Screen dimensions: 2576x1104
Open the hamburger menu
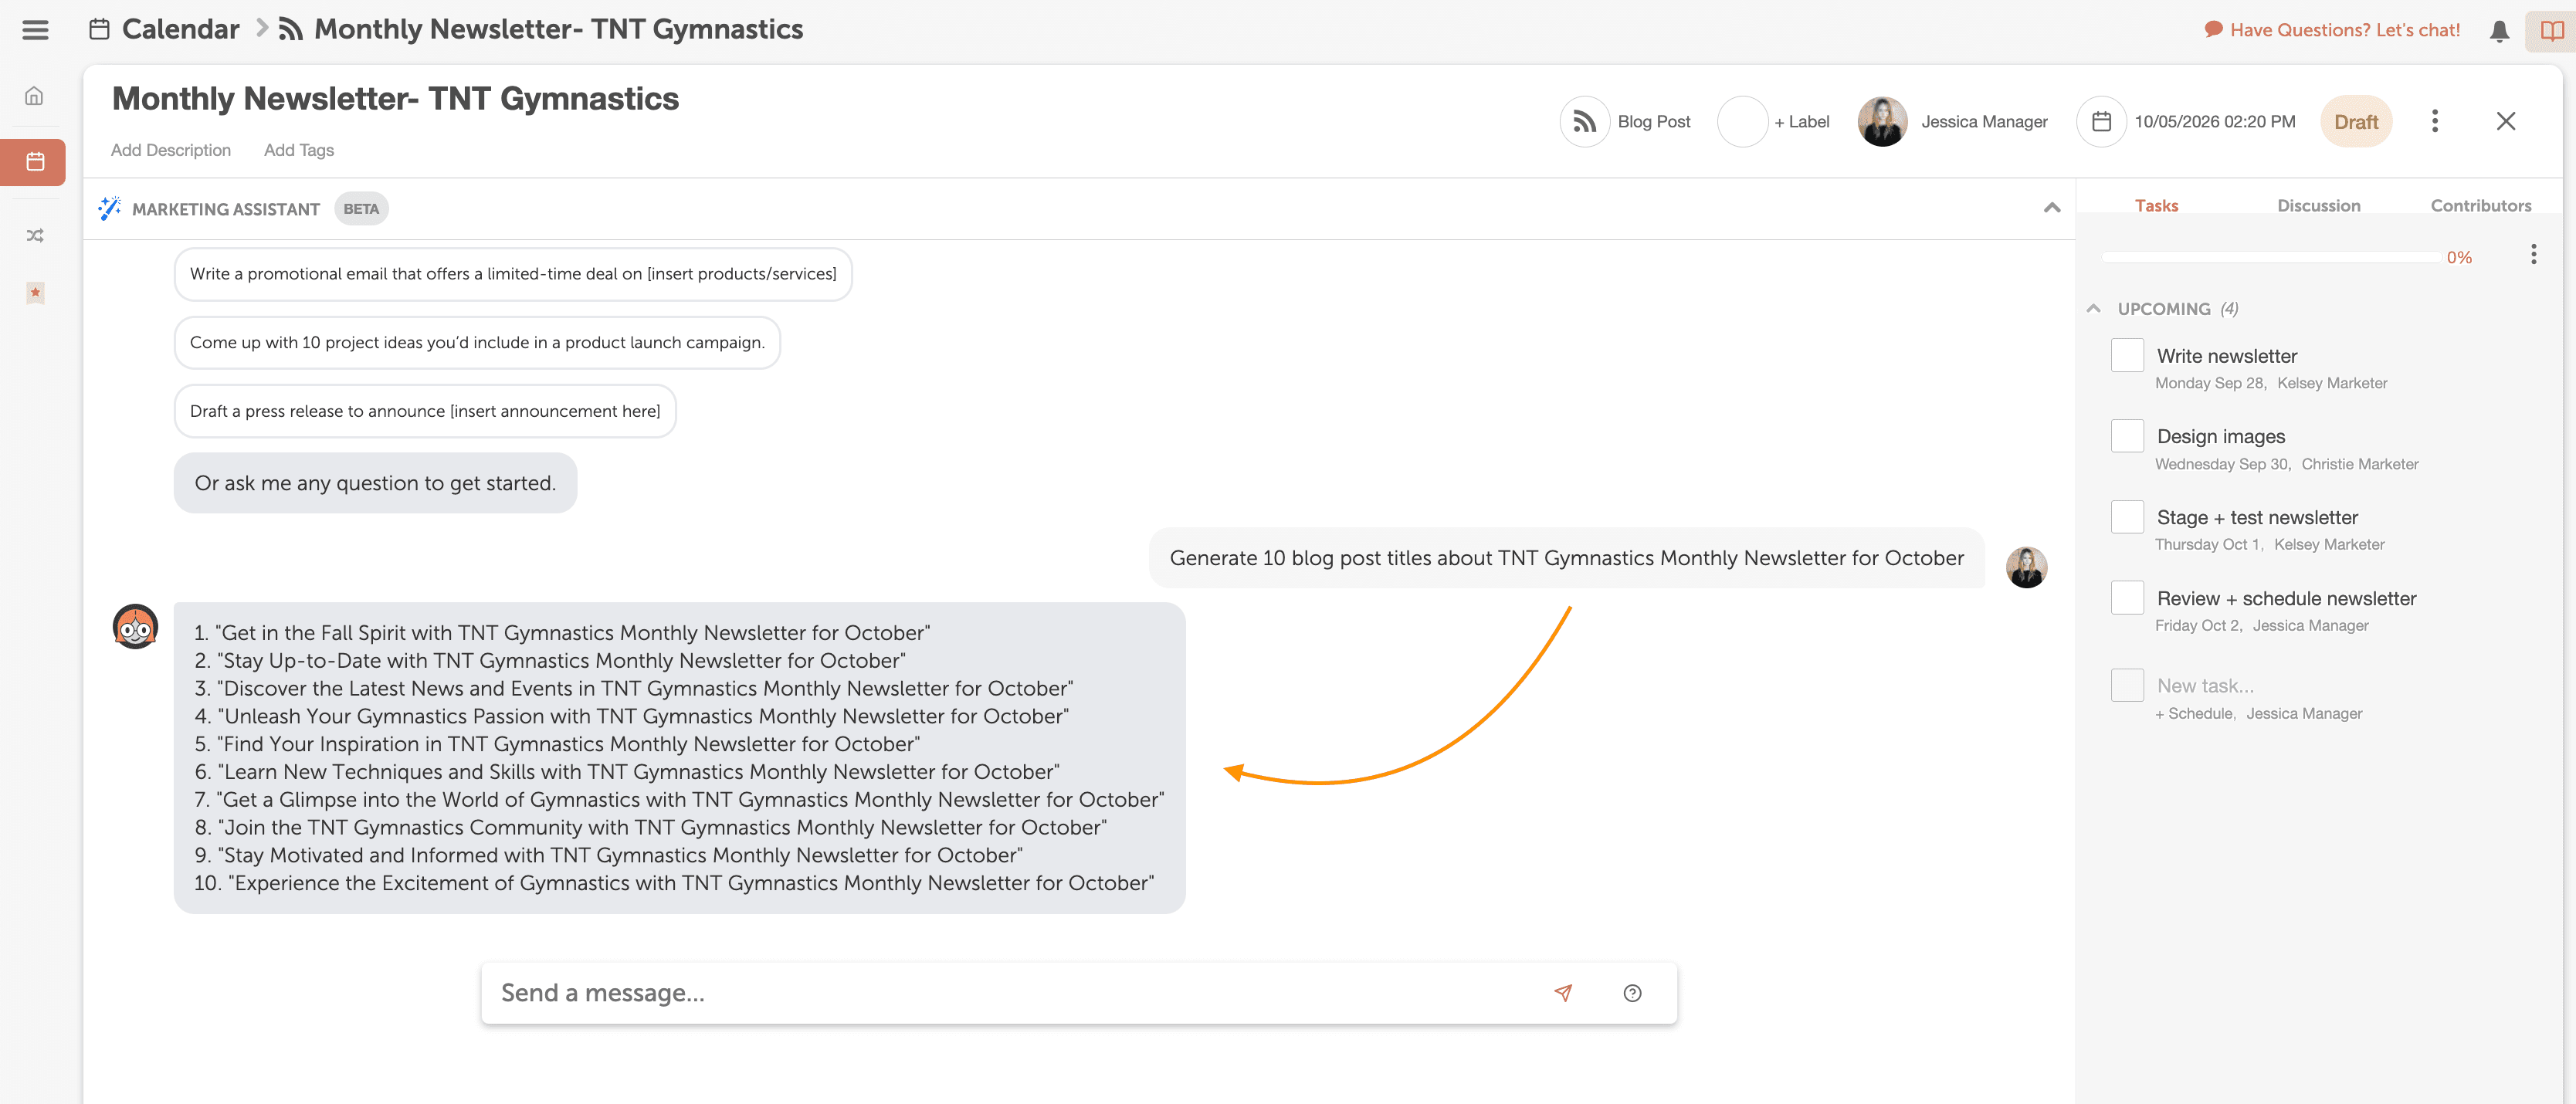coord(35,30)
